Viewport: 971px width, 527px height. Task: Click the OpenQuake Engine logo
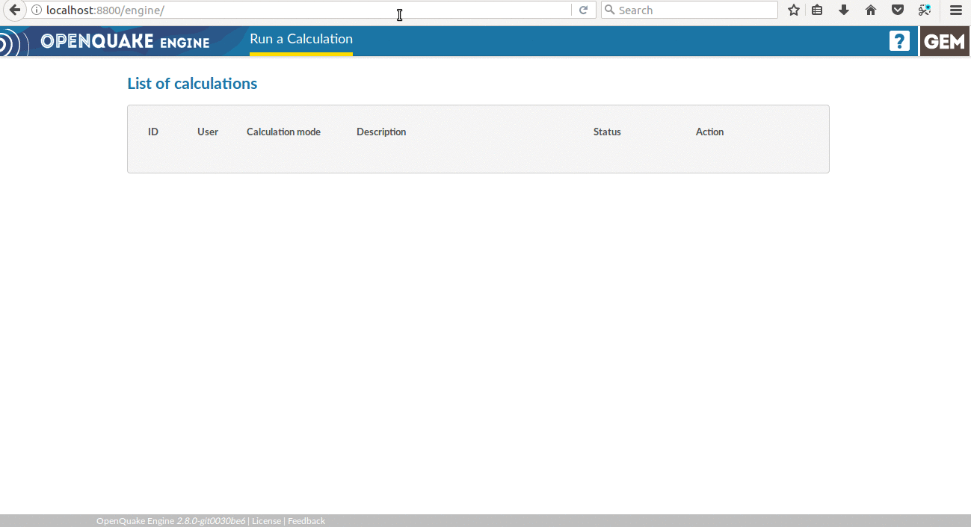click(x=125, y=42)
